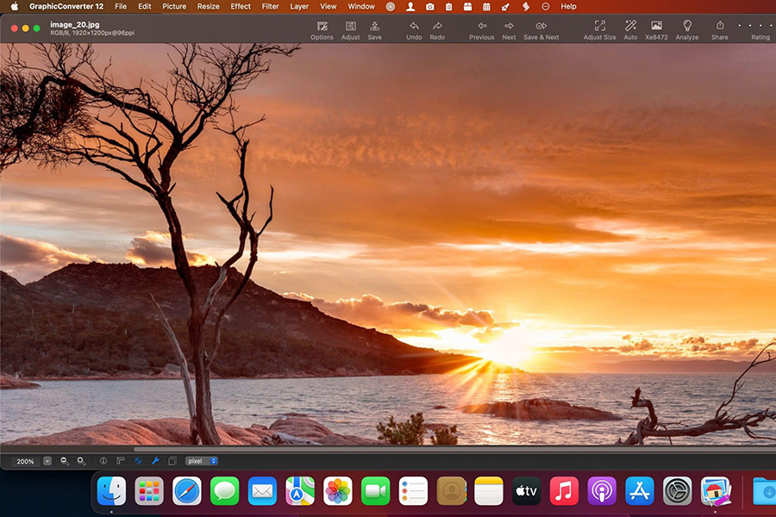
Task: Expand the zoom level dropdown
Action: 46,461
